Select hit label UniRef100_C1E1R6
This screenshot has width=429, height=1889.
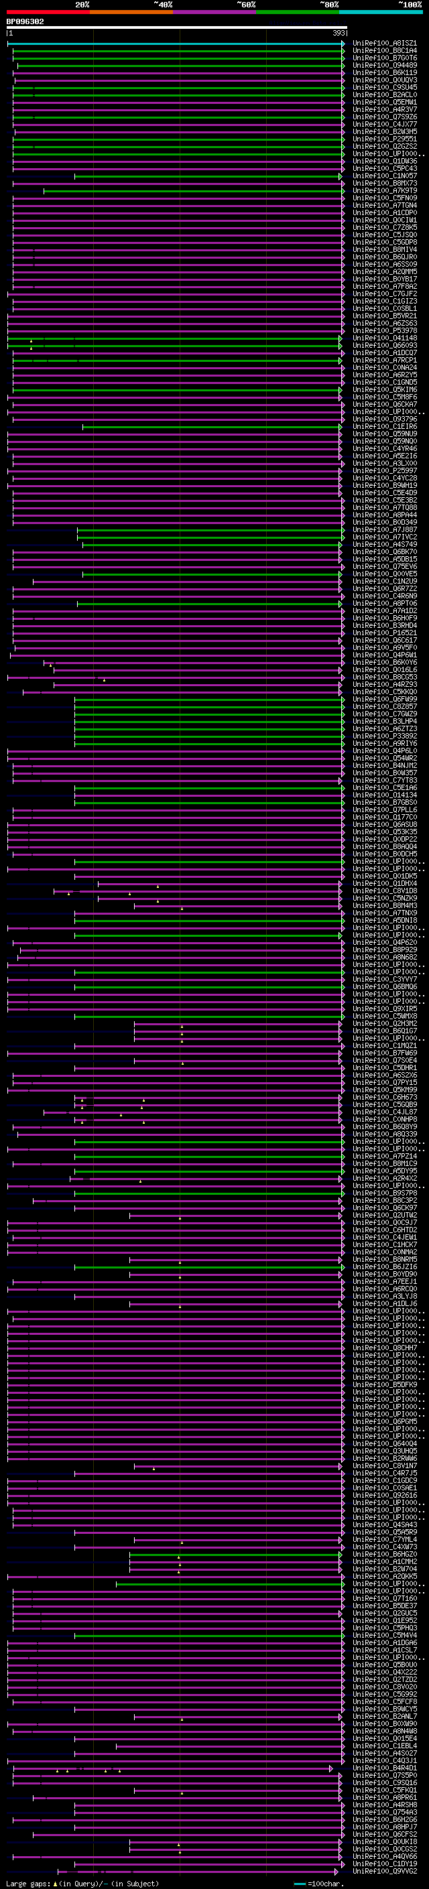(x=385, y=427)
